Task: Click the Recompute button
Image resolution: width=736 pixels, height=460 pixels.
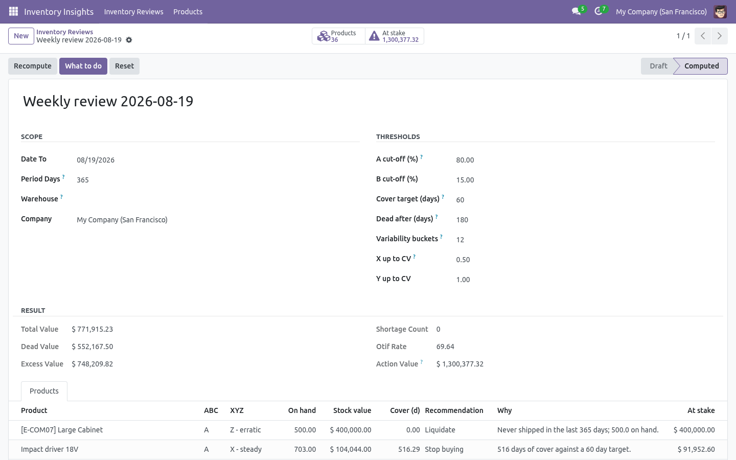Action: tap(33, 66)
